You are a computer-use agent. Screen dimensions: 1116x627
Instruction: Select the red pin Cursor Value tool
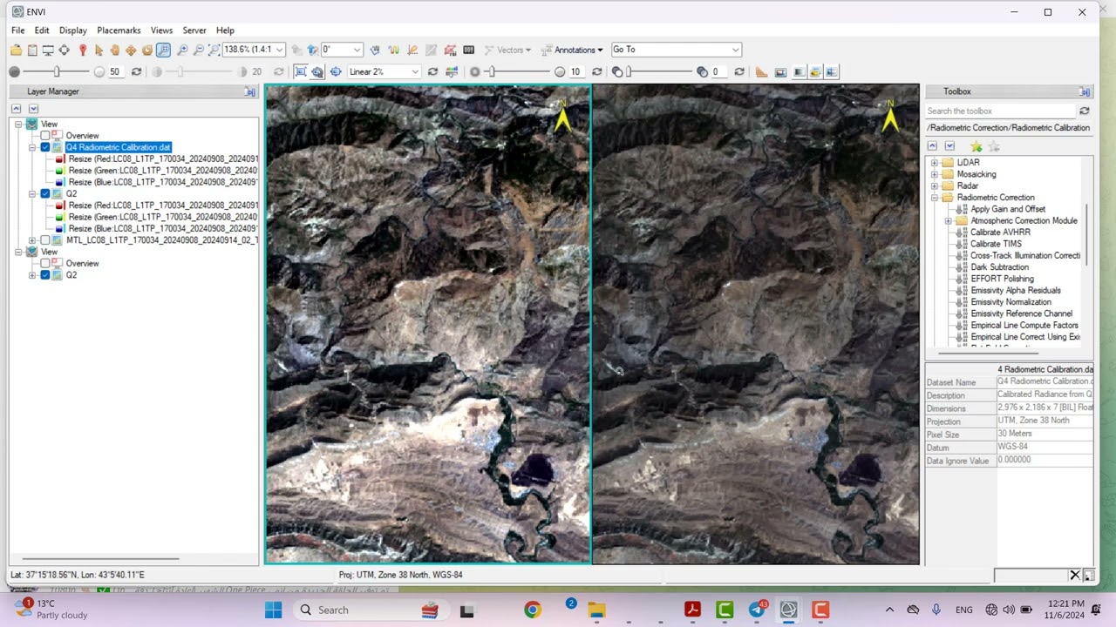point(83,51)
